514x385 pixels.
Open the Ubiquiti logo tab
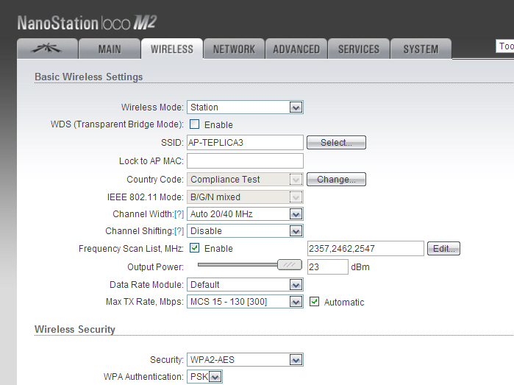coord(47,49)
